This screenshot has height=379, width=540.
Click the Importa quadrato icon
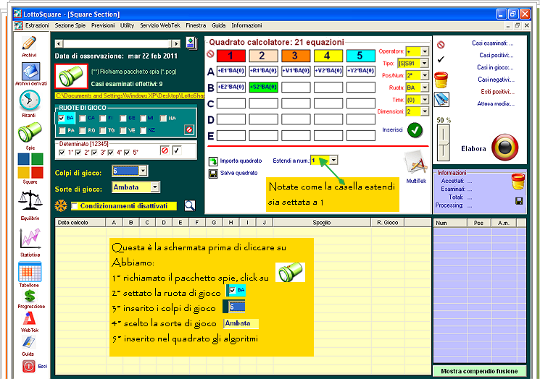(213, 161)
